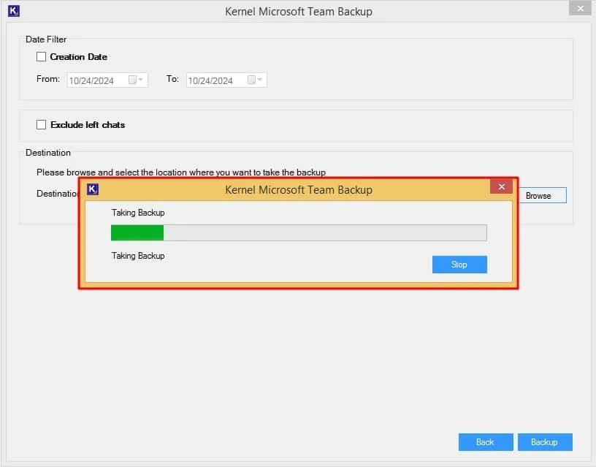
Task: Open the To date calendar dropdown
Action: click(255, 80)
